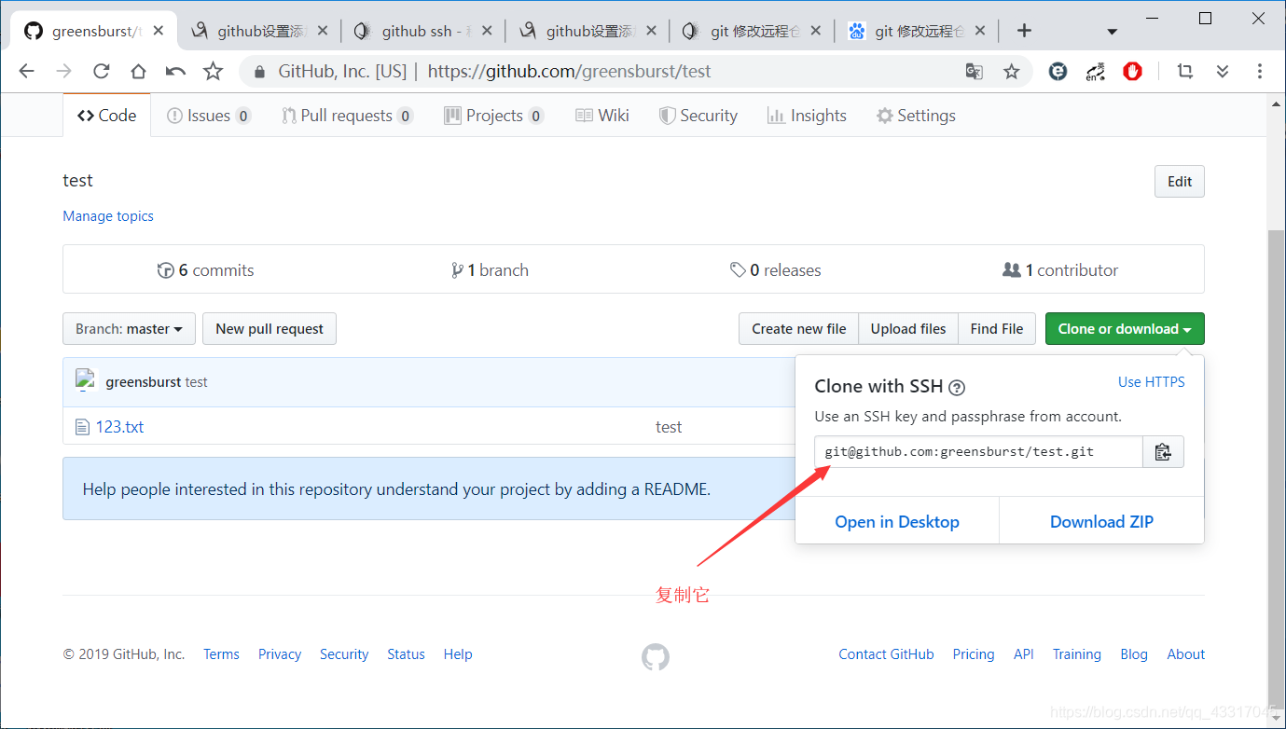
Task: Open the Contact GitHub footer link
Action: tap(886, 654)
